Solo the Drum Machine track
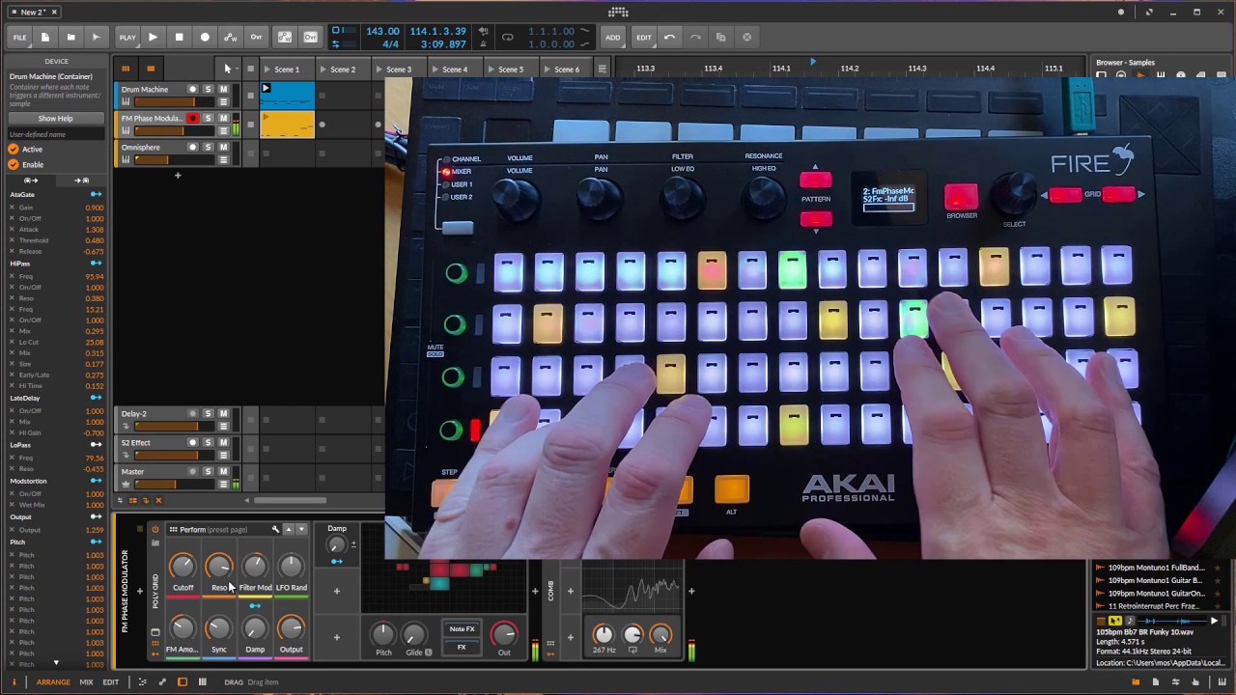This screenshot has width=1236, height=695. [x=208, y=90]
